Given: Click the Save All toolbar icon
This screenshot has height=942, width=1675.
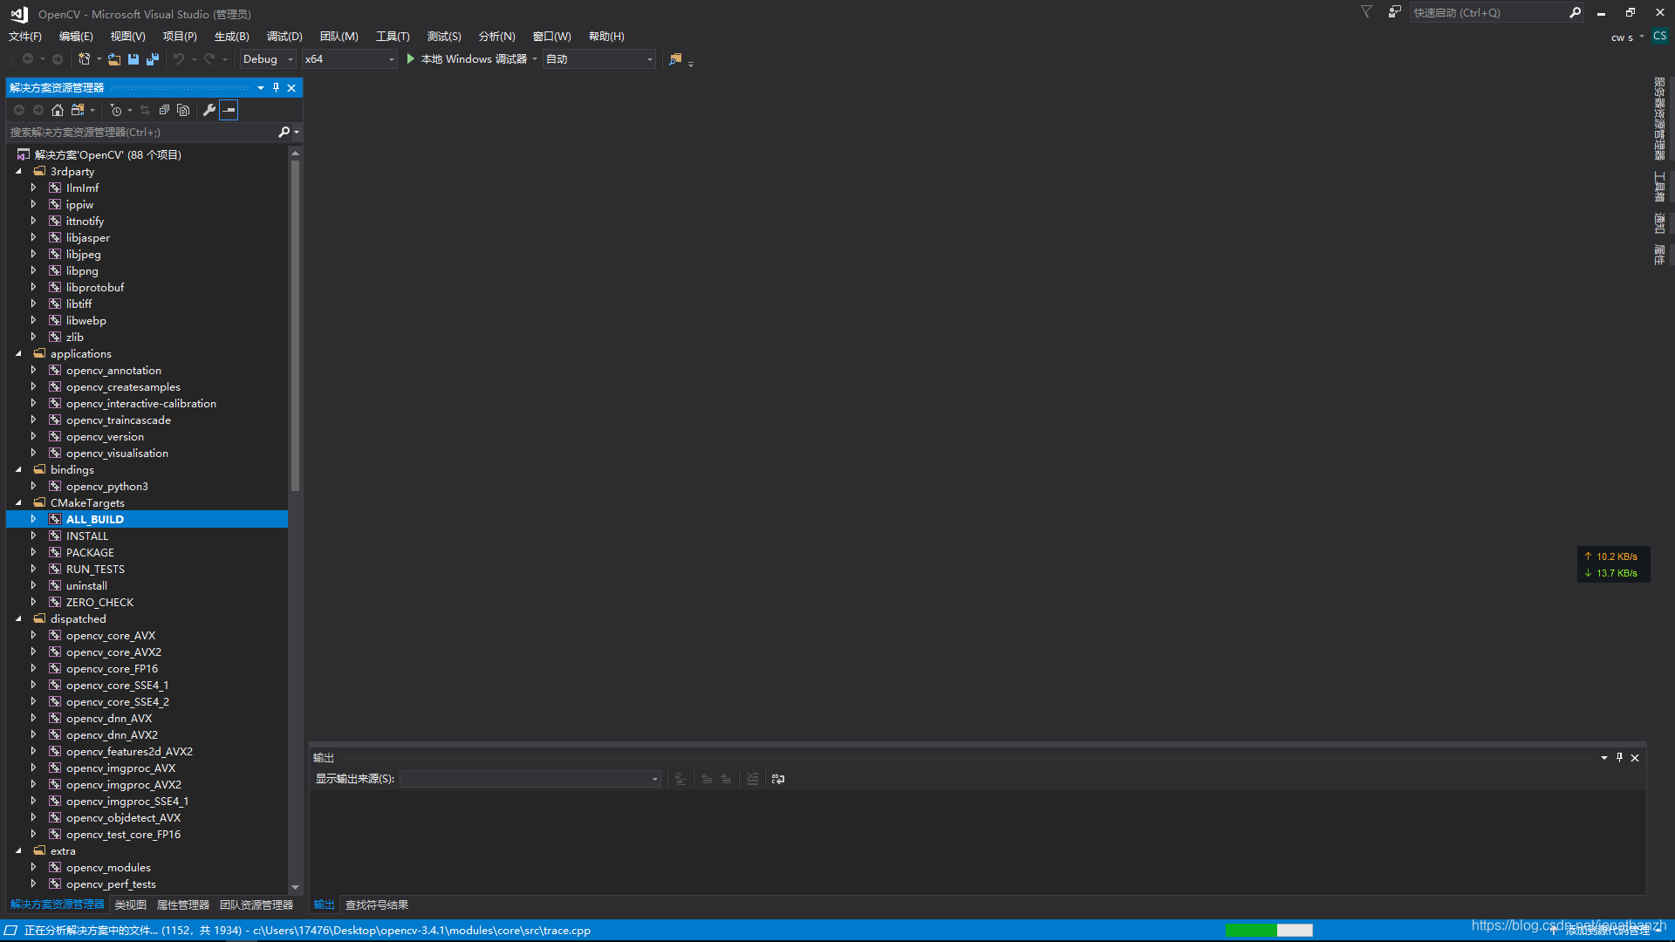Looking at the screenshot, I should 153,59.
